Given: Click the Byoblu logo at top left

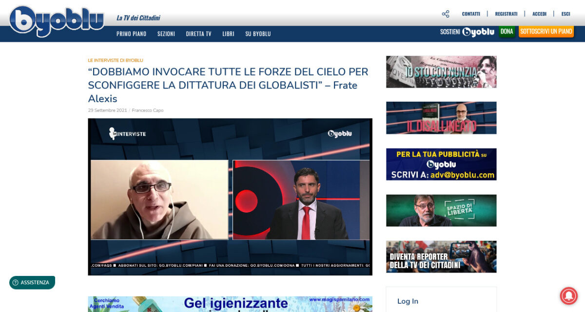Looking at the screenshot, I should (57, 21).
